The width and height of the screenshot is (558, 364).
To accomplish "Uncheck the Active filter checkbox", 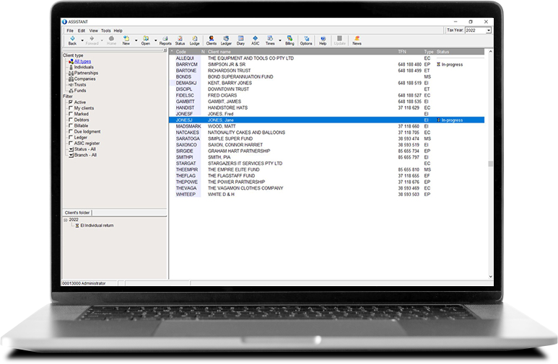I will [71, 102].
